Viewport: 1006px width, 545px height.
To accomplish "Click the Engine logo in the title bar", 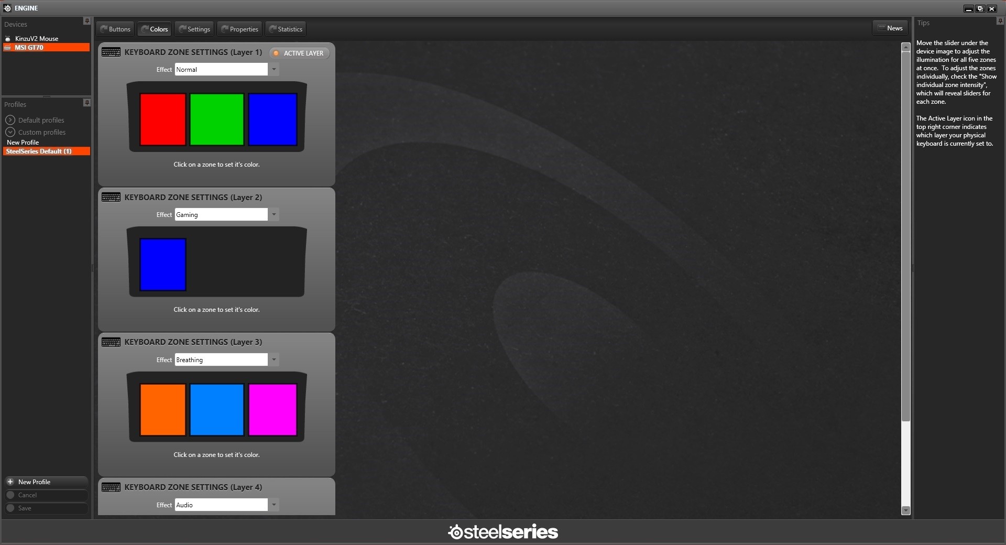I will [x=7, y=8].
